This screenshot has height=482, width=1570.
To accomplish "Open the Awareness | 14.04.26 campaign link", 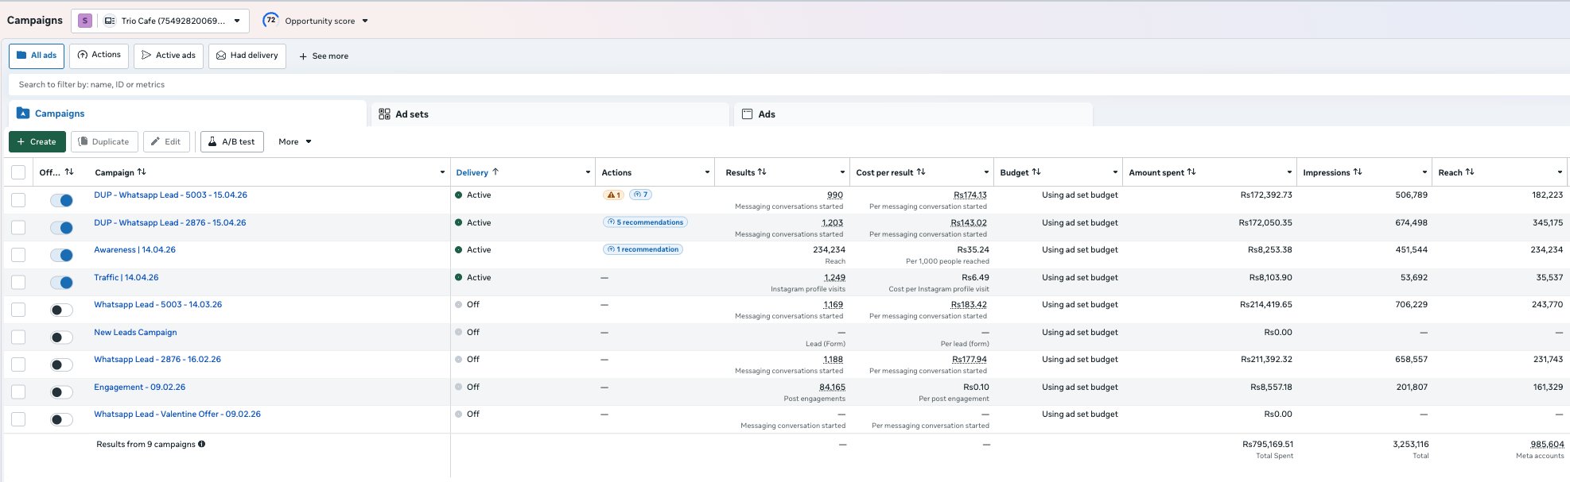I will (134, 249).
